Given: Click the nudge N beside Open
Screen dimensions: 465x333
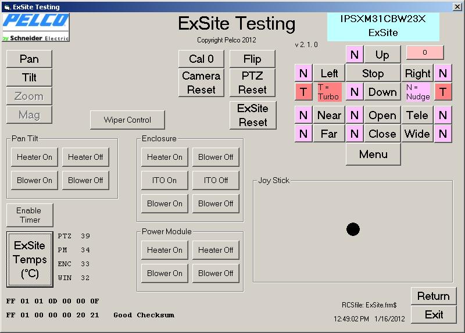Looking at the screenshot, I should [355, 115].
